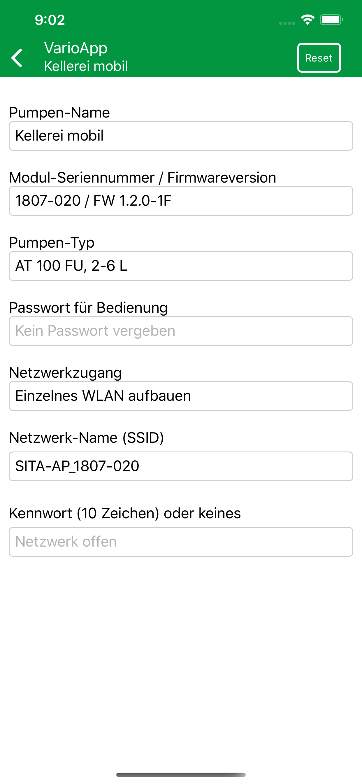Tap the Wi-Fi status icon
This screenshot has height=784, width=362.
click(x=307, y=20)
